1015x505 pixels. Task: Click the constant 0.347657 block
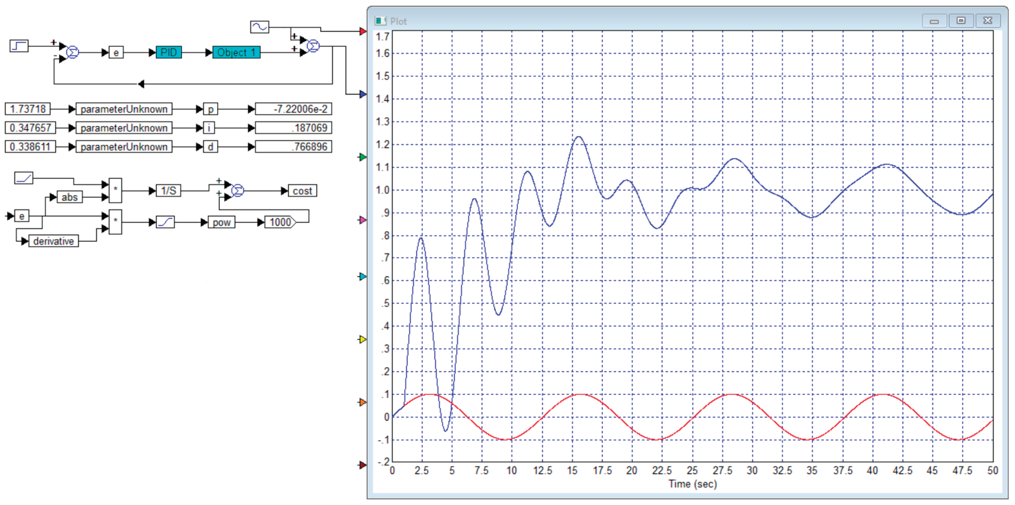[30, 128]
